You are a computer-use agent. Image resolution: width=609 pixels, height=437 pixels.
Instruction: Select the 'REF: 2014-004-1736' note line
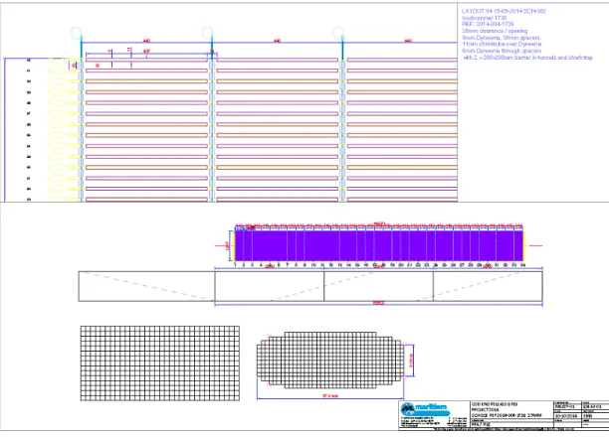[488, 24]
